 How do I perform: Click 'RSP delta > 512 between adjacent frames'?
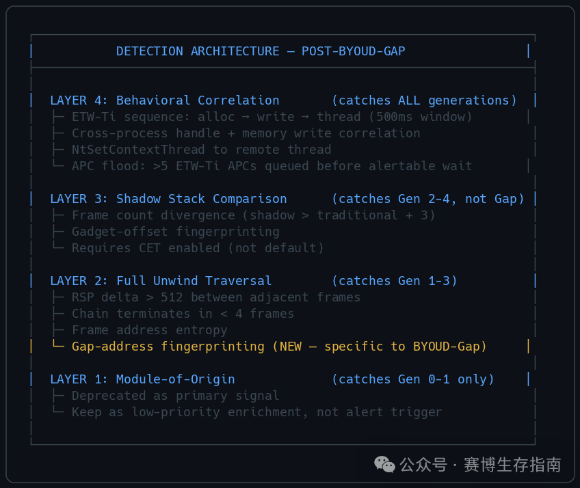216,297
